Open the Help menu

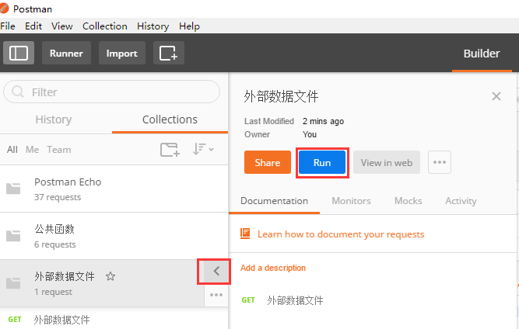pos(189,26)
